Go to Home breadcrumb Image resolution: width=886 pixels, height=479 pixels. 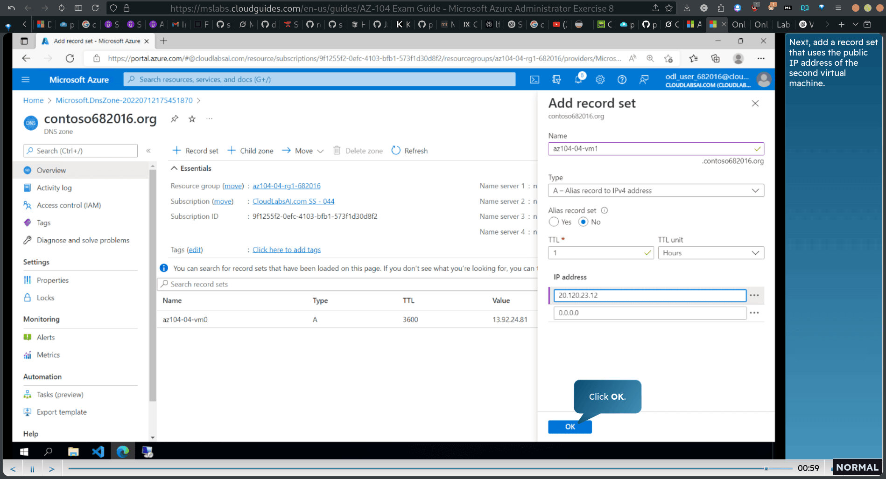tap(33, 100)
